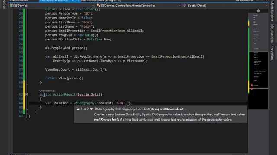
Task: Click the editor split plus icon above minimap
Action: (258, 11)
